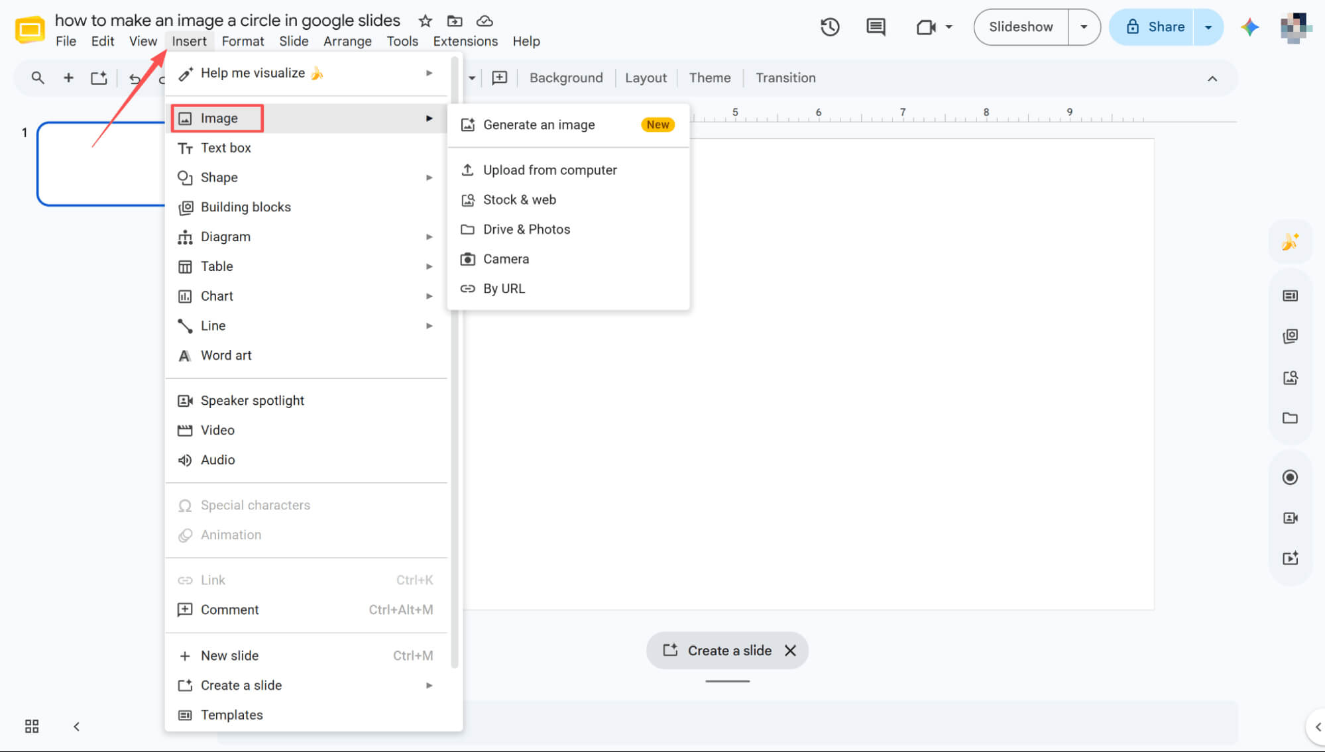Click the undo arrow

[x=135, y=78]
